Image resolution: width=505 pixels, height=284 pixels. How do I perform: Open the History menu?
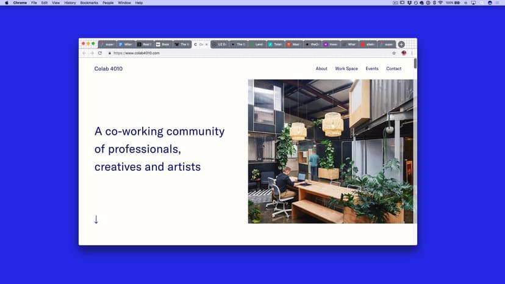[70, 3]
